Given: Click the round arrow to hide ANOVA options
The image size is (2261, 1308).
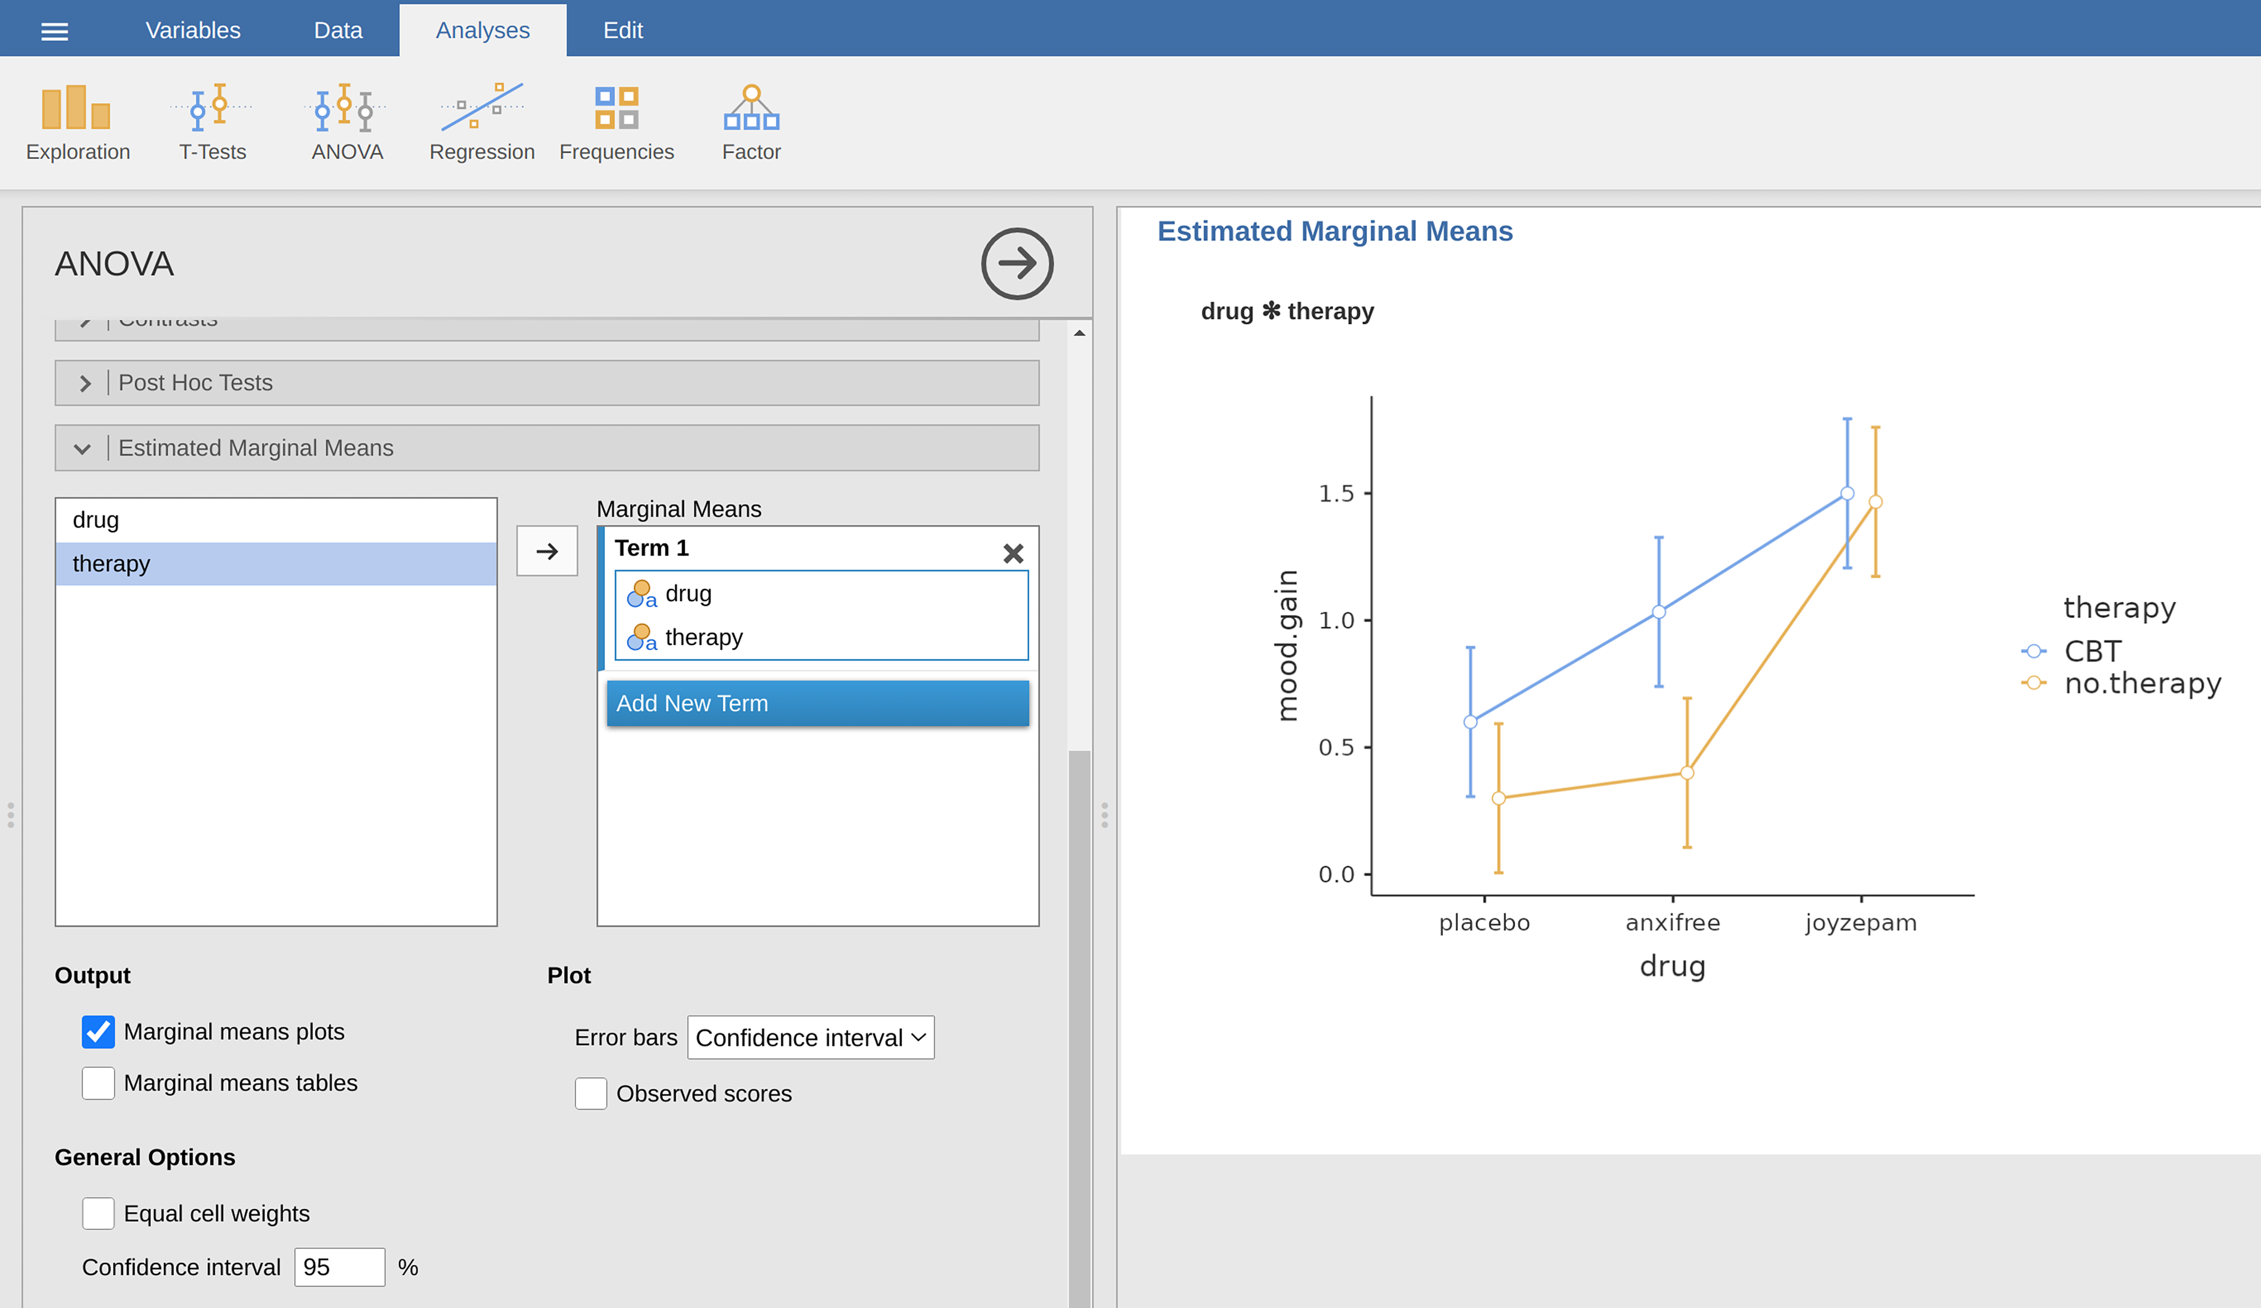Looking at the screenshot, I should 1017,264.
